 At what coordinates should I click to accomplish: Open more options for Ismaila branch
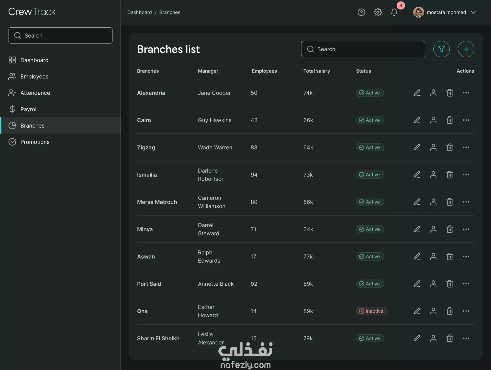(466, 175)
